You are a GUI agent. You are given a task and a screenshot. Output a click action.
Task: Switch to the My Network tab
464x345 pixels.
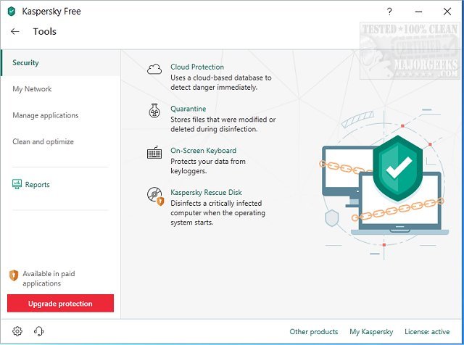coord(32,89)
